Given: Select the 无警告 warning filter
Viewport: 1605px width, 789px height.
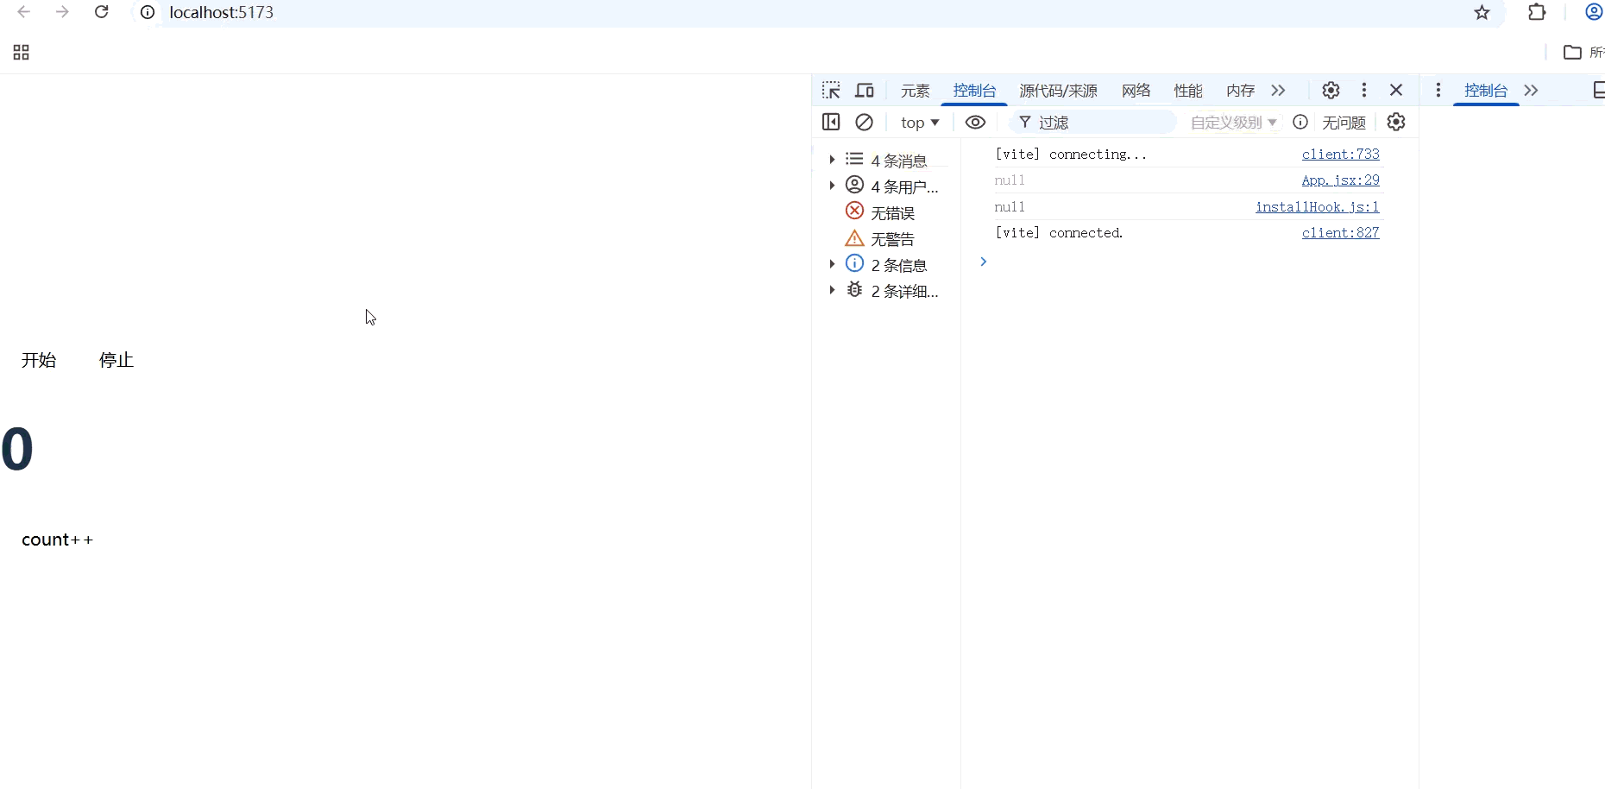Looking at the screenshot, I should click(892, 238).
